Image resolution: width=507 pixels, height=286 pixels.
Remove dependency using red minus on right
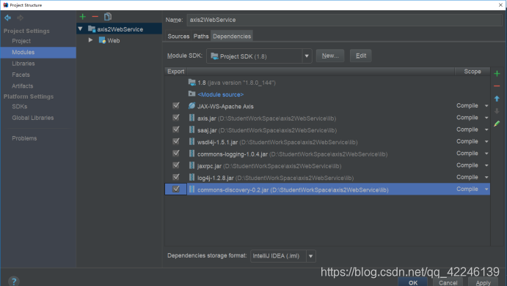pos(497,86)
